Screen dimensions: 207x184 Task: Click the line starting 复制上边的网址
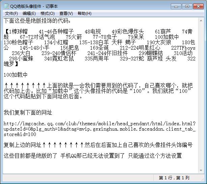pyautogui.click(x=98, y=145)
